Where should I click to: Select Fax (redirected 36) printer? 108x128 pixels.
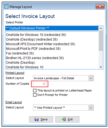pyautogui.click(x=52, y=53)
